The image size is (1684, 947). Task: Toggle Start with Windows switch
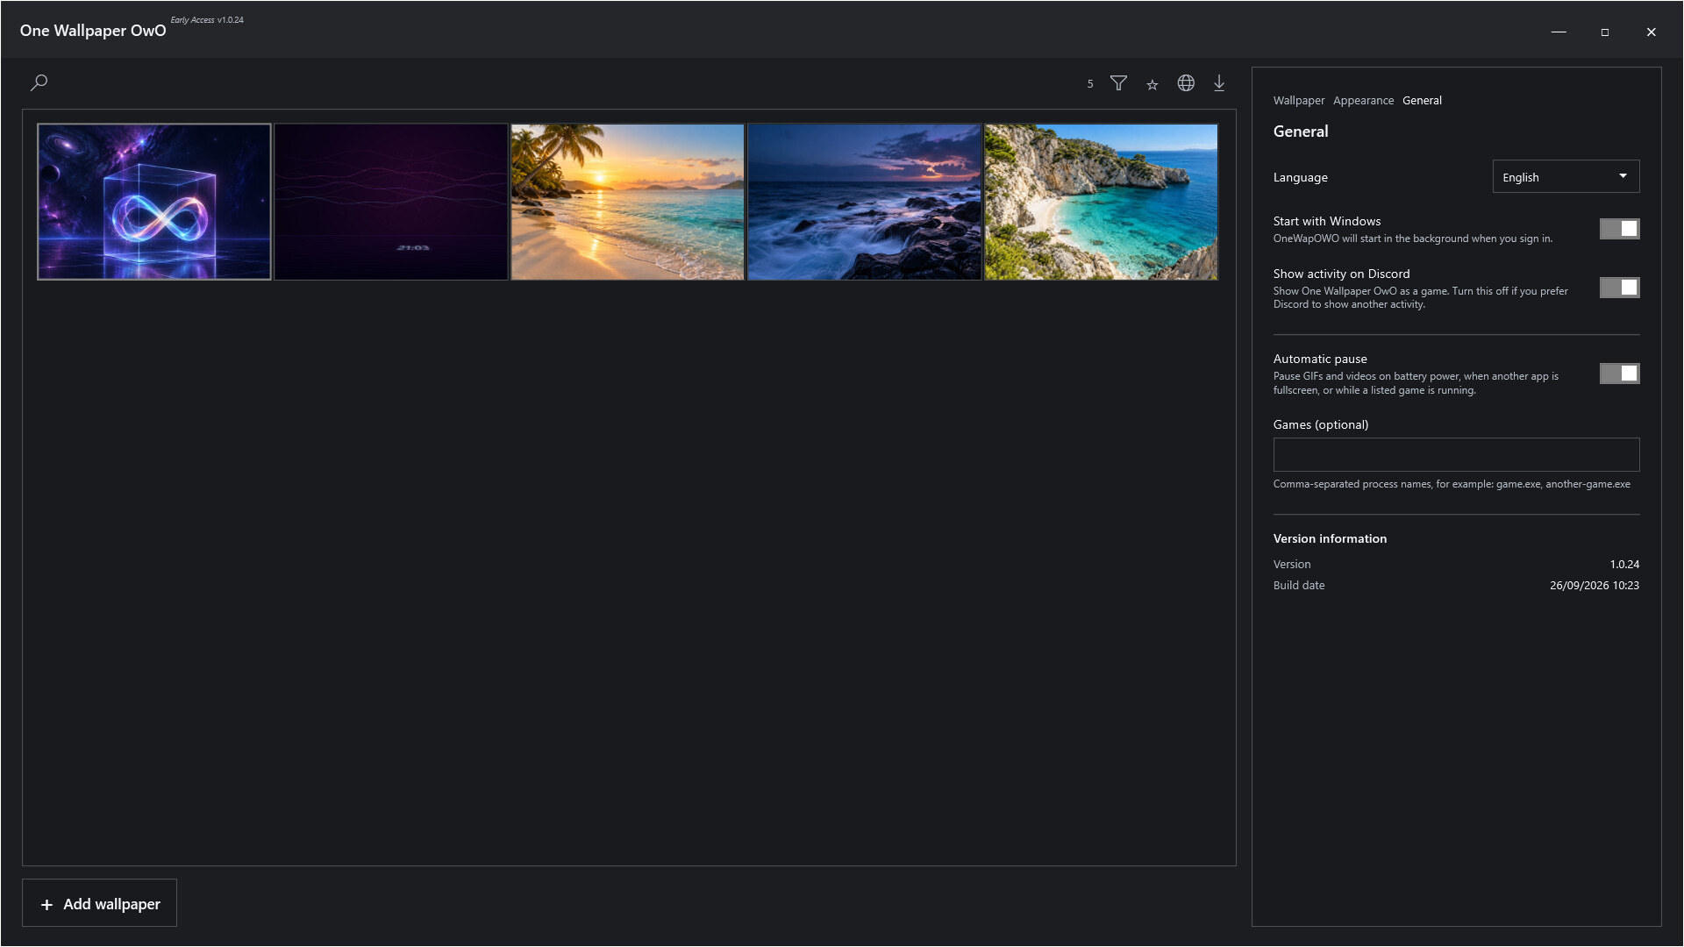click(1619, 229)
